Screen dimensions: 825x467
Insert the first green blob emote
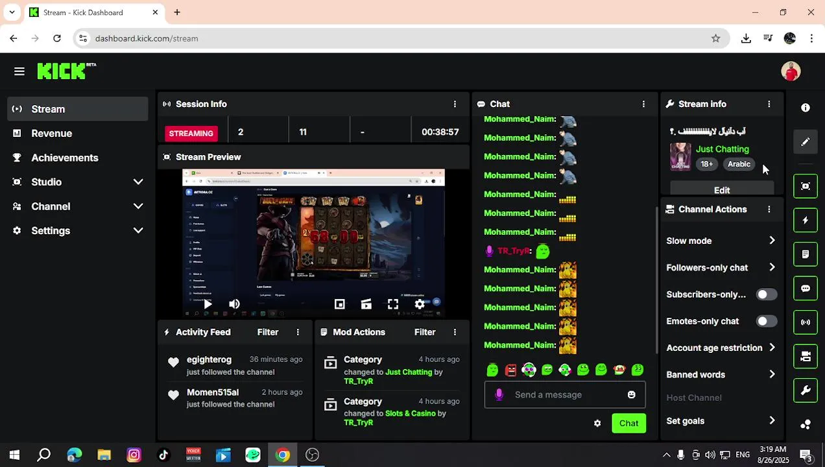[x=492, y=370]
